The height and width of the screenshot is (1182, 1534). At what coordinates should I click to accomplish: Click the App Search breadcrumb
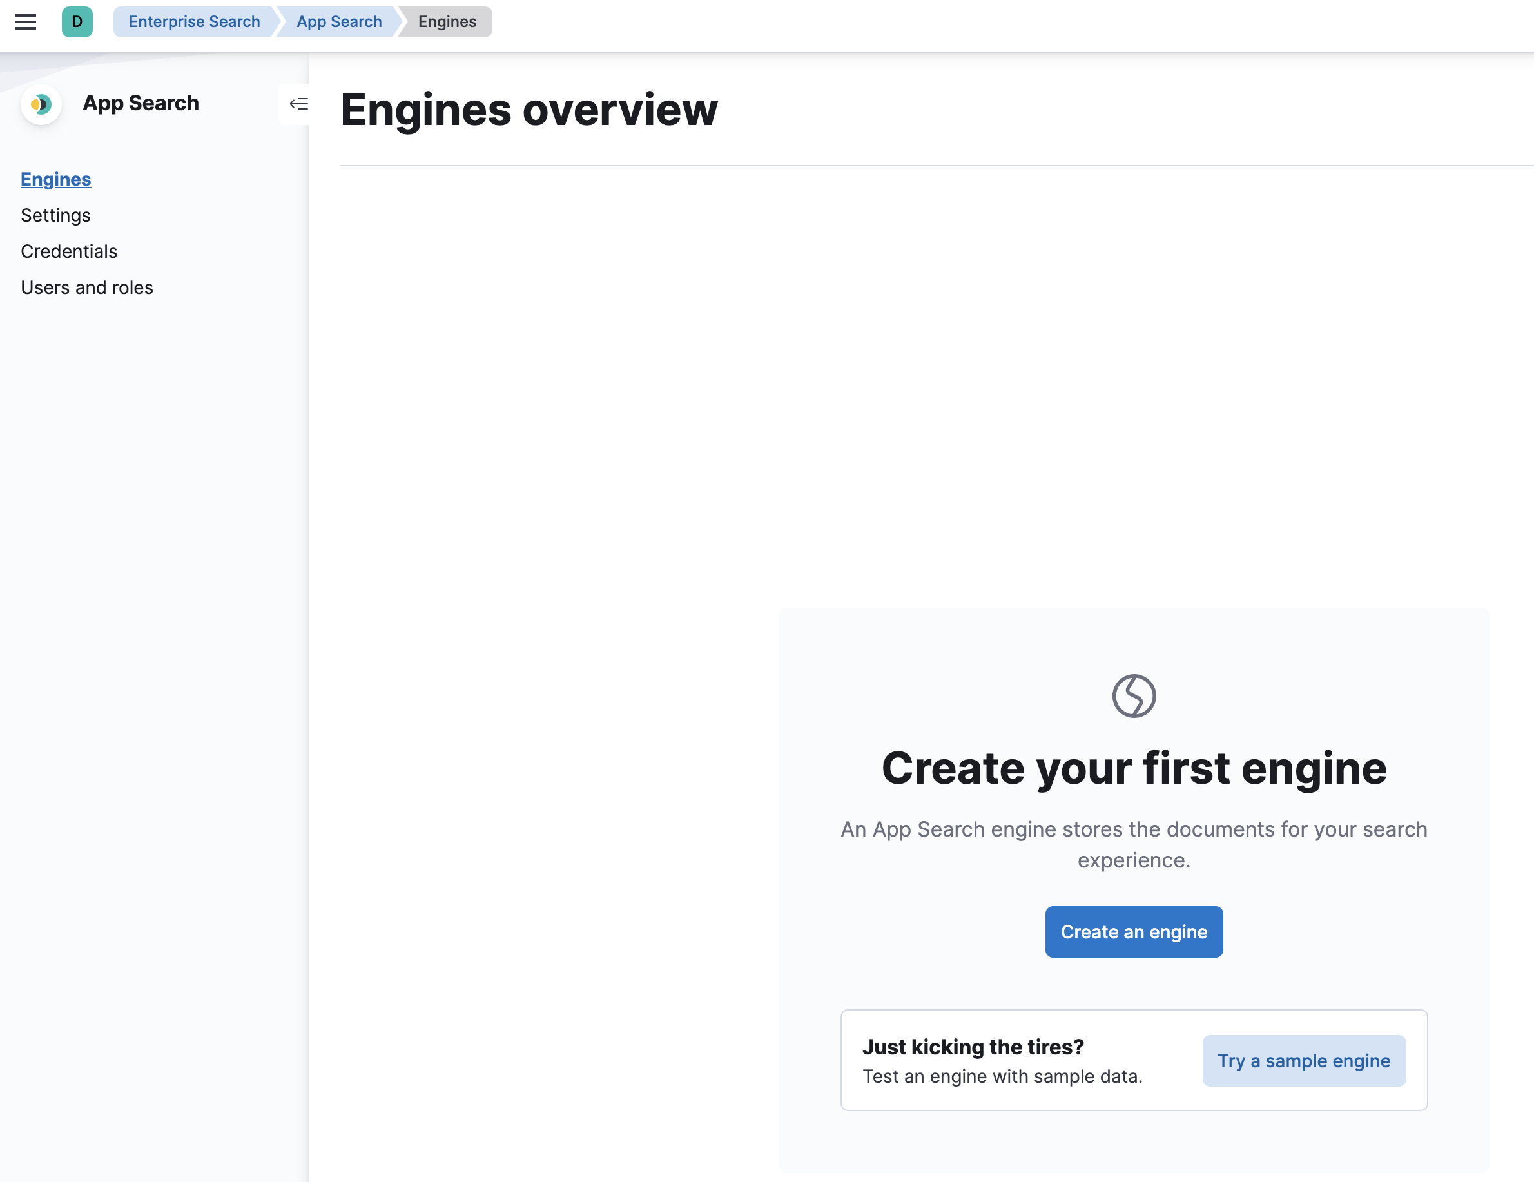338,22
